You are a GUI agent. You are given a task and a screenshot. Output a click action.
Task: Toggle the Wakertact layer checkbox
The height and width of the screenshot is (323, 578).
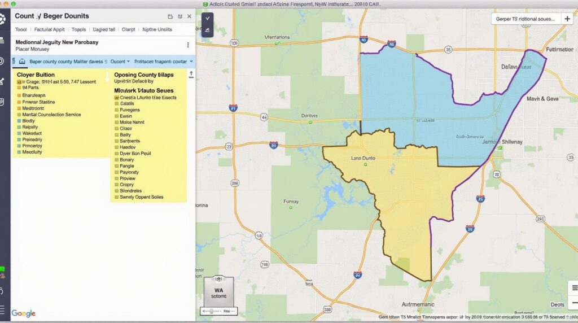click(19, 133)
